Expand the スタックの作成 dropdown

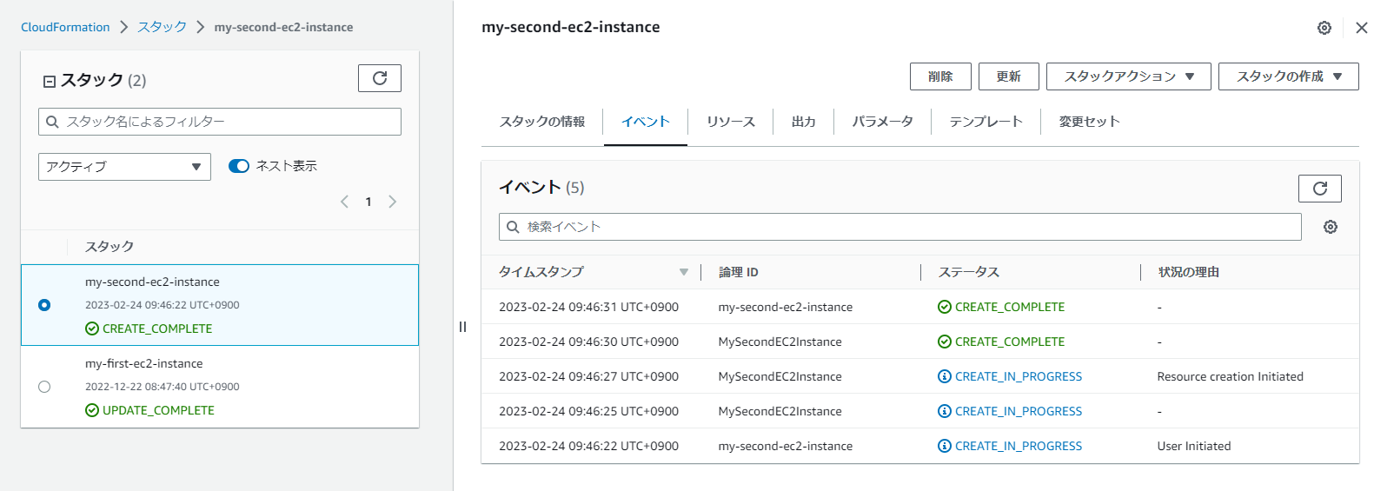[1288, 76]
